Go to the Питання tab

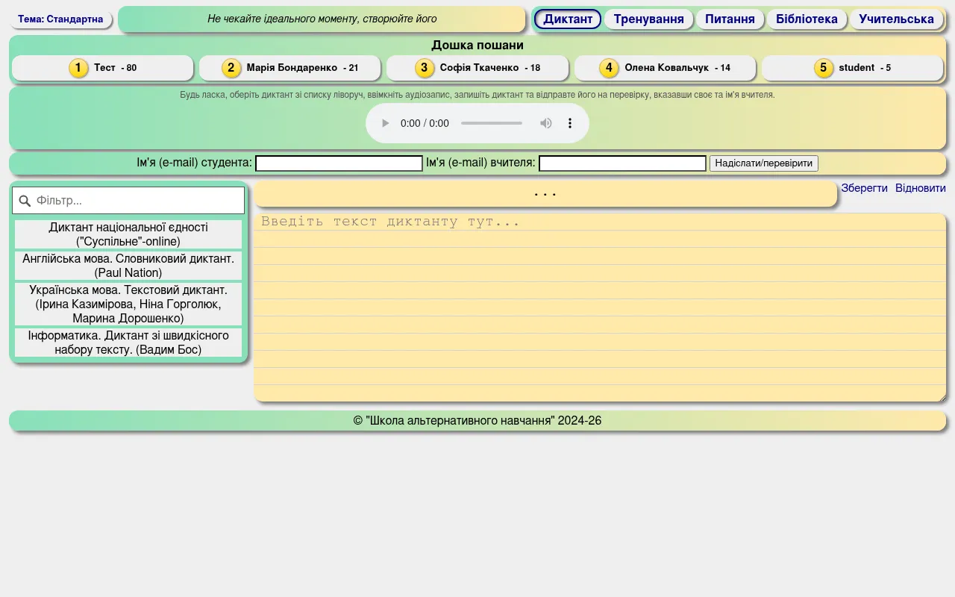pyautogui.click(x=730, y=19)
